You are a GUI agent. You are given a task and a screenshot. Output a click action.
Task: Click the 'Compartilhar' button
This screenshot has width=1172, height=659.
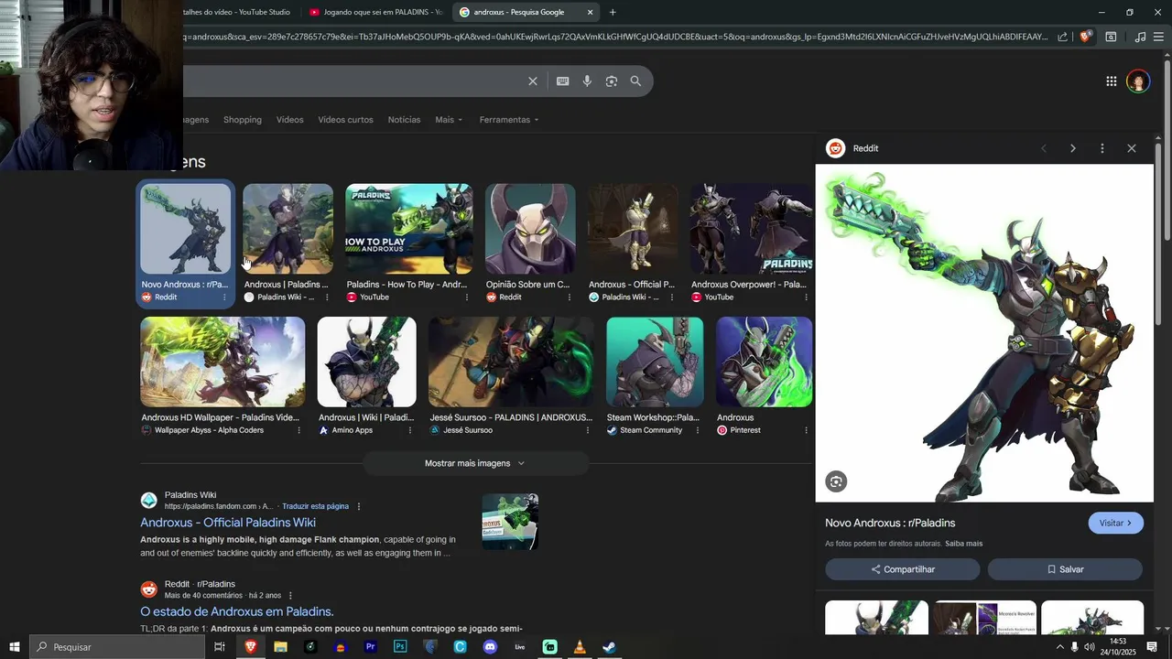[903, 569]
